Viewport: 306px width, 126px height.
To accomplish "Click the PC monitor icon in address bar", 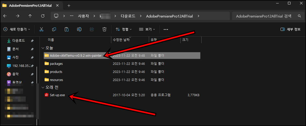I will (x=56, y=16).
